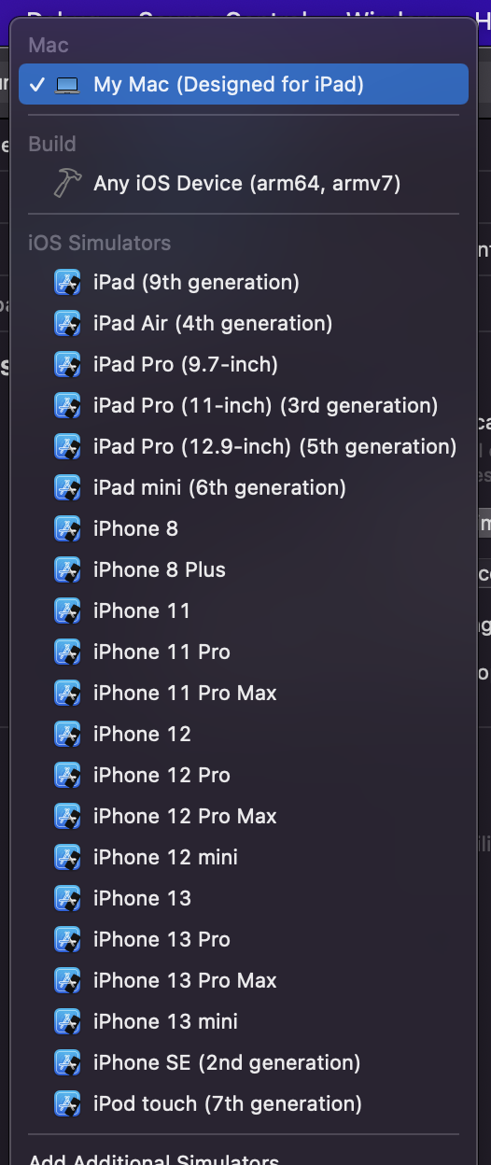The height and width of the screenshot is (1165, 491).
Task: Select the iPhone 12 simulator
Action: 243,734
